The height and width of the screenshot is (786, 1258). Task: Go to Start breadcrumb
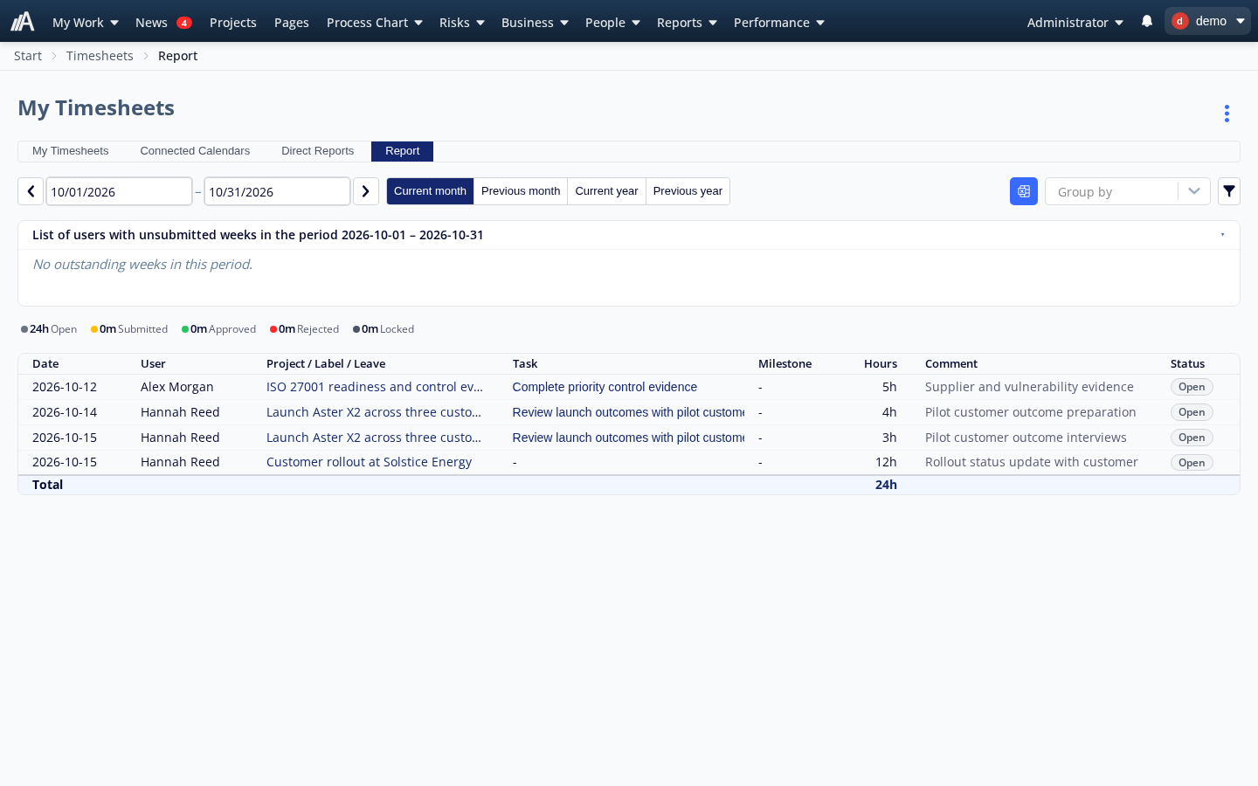pos(28,56)
